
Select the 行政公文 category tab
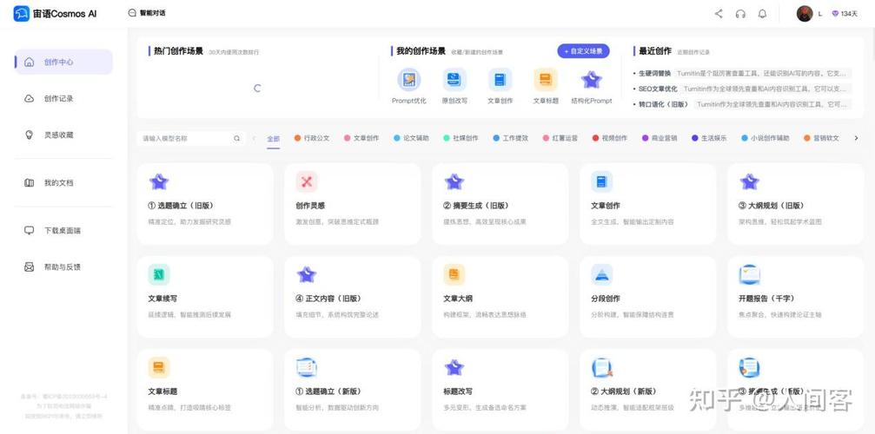click(312, 138)
